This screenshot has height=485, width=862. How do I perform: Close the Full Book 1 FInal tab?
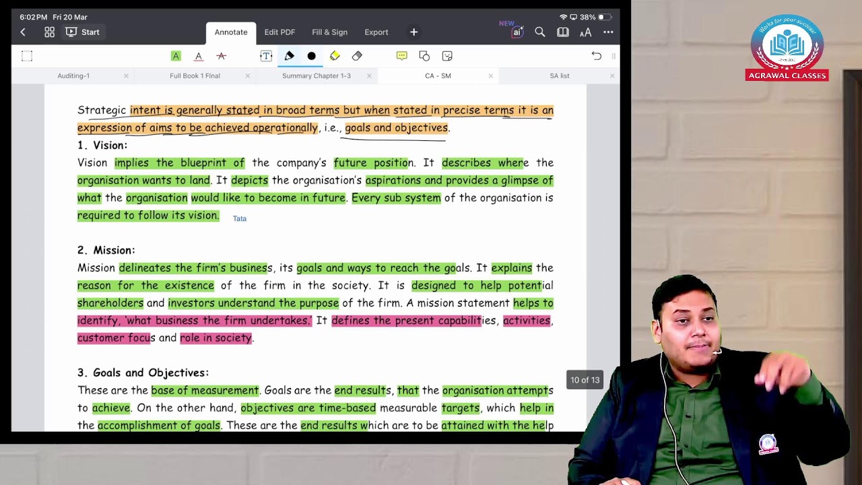coord(247,76)
